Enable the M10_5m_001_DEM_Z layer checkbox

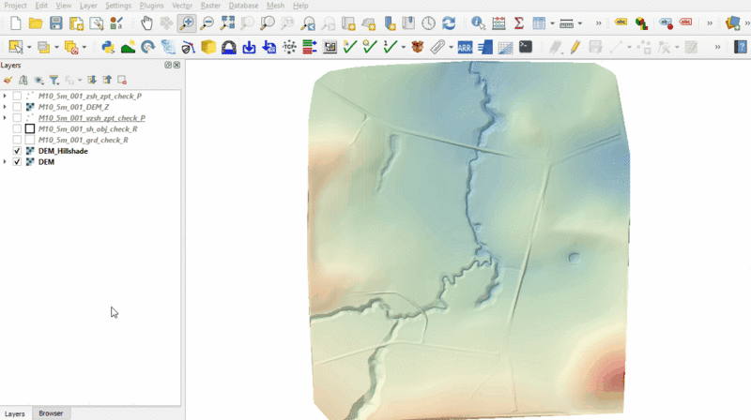(x=17, y=107)
